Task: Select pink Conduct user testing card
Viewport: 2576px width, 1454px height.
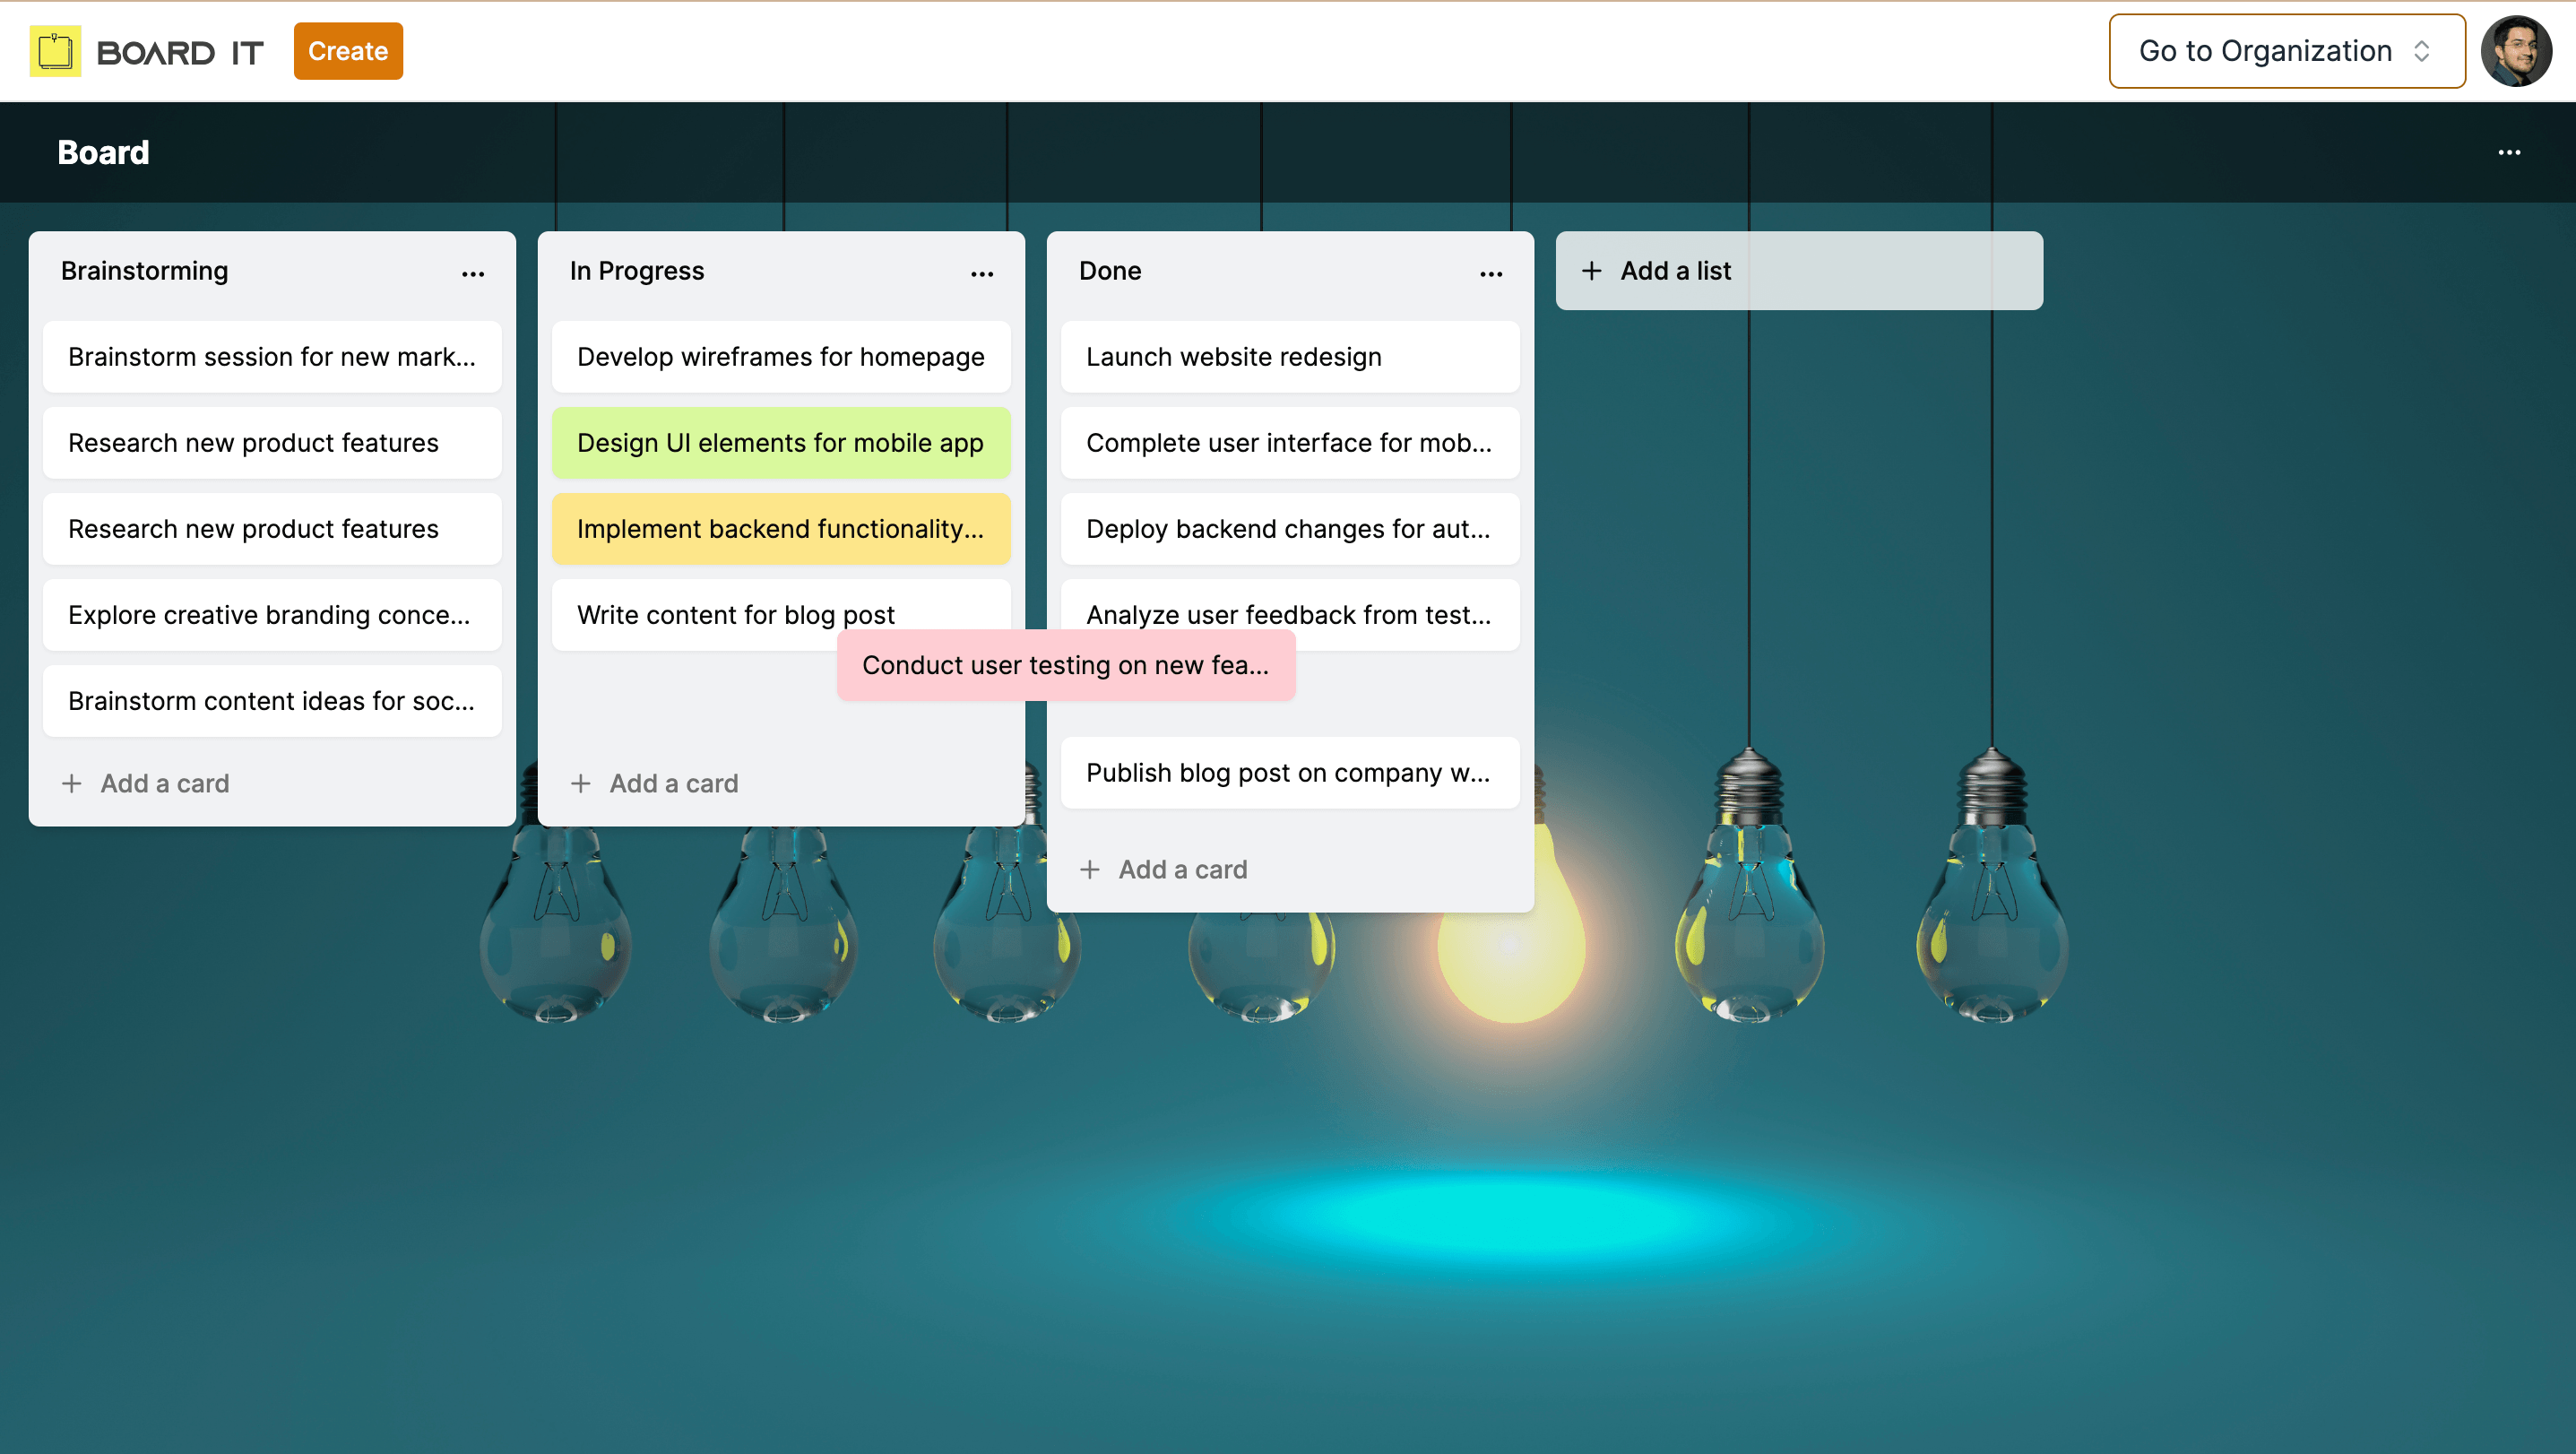Action: 1065,665
